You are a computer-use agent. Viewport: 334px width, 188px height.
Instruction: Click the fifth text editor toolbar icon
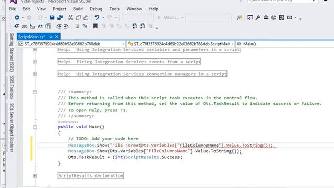(x=48, y=26)
